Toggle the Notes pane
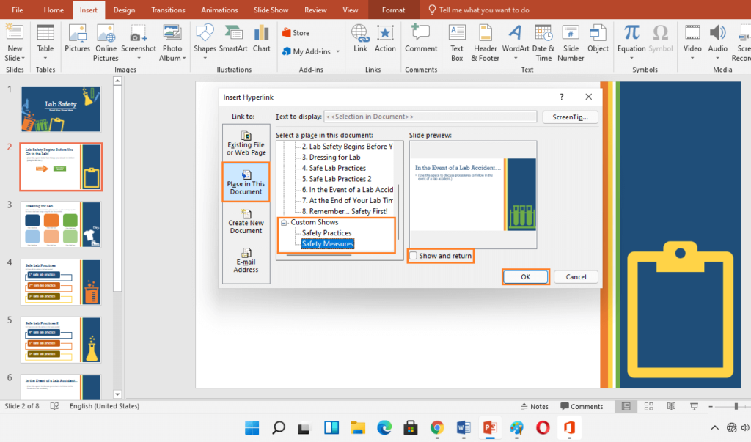The image size is (751, 442). 535,406
